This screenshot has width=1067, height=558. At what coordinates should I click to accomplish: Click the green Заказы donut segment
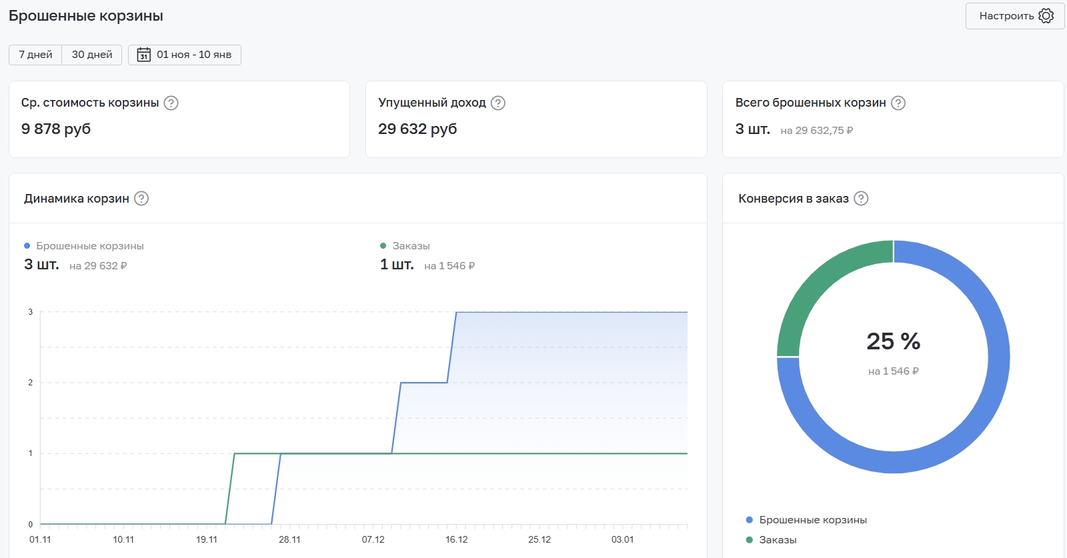coord(820,283)
